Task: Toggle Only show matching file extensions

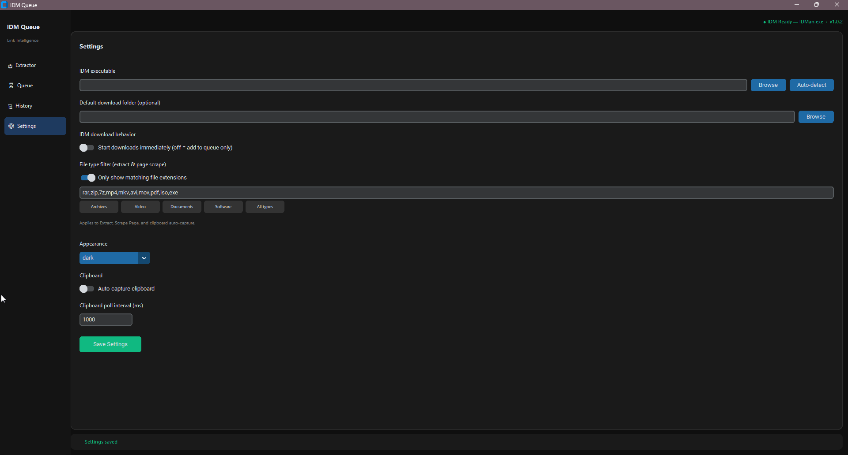Action: (x=88, y=178)
